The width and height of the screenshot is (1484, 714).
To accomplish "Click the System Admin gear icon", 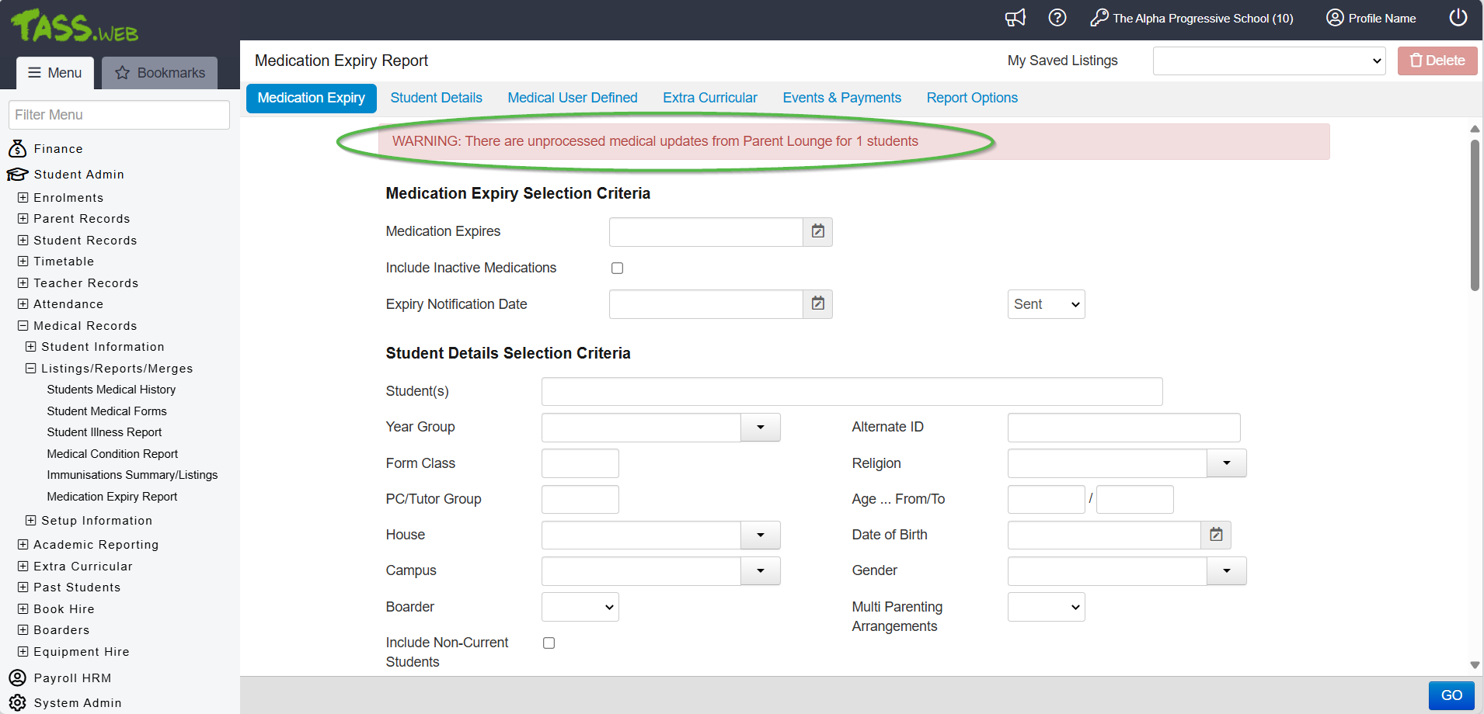I will pos(17,702).
